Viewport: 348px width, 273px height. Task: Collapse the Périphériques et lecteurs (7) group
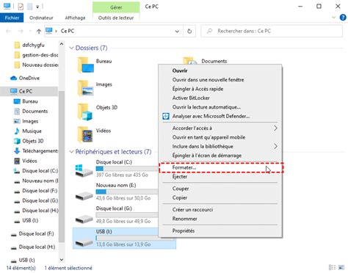[x=71, y=152]
